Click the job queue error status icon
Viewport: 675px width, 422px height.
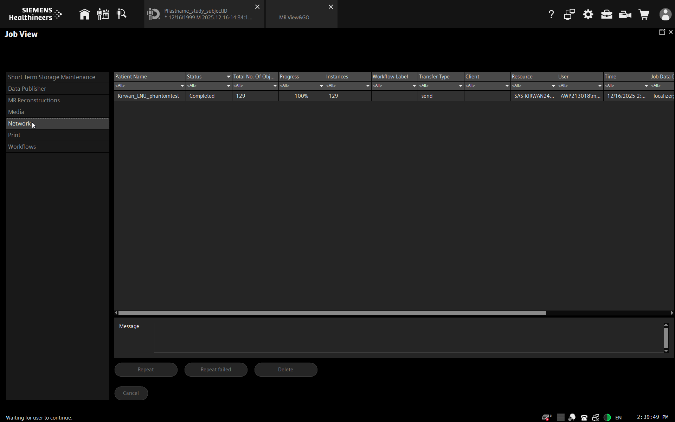point(546,417)
